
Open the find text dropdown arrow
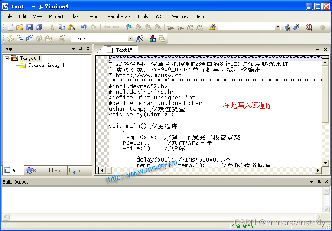pyautogui.click(x=278, y=27)
